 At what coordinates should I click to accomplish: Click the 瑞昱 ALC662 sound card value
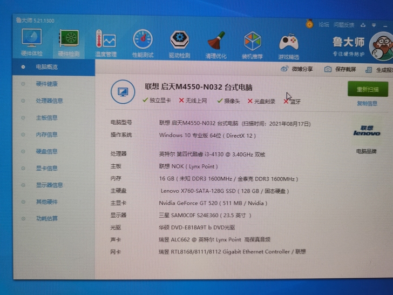click(214, 239)
